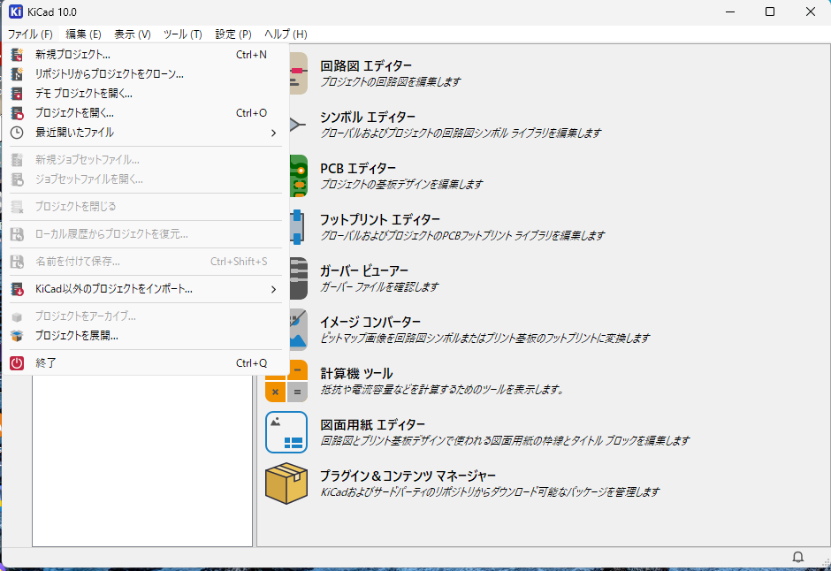The width and height of the screenshot is (831, 571).
Task: Click the clone repository icon beside リポジトリからプロジェクトをクローン
Action: [17, 74]
